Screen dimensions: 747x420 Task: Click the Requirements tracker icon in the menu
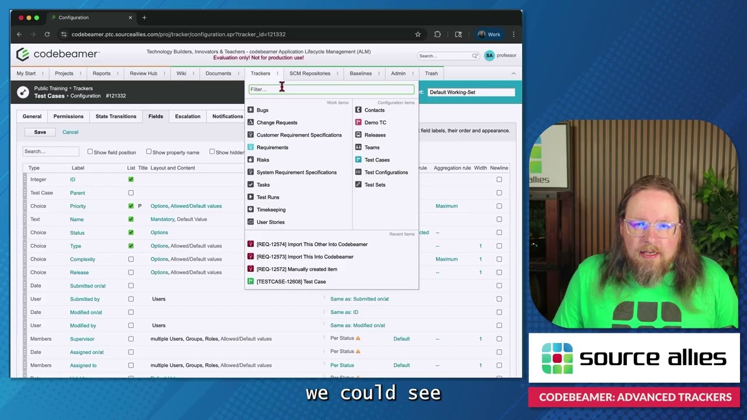[x=251, y=148]
